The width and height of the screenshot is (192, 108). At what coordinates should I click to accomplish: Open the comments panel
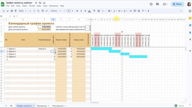pyautogui.click(x=157, y=4)
